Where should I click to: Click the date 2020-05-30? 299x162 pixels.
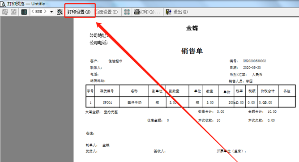point(252,68)
